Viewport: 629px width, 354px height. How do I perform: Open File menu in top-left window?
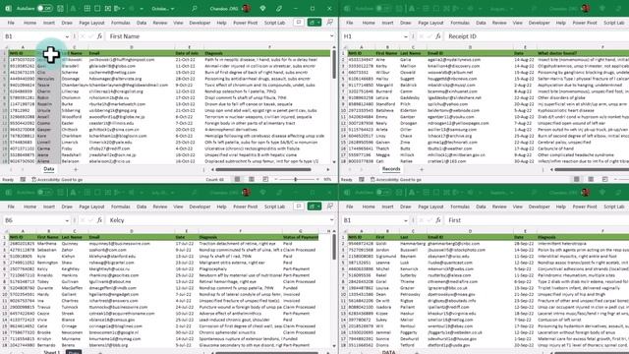(x=11, y=23)
